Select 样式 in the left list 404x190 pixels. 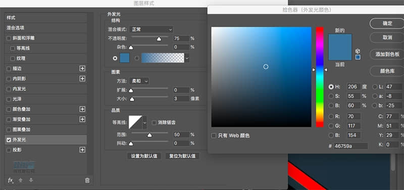(45, 18)
